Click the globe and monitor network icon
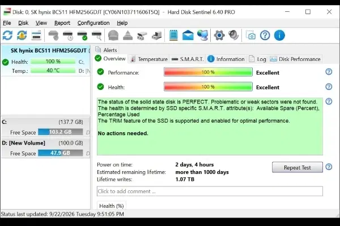Viewport: 340px width, 226px height. [x=202, y=35]
